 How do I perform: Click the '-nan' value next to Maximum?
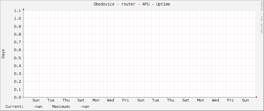[85, 107]
